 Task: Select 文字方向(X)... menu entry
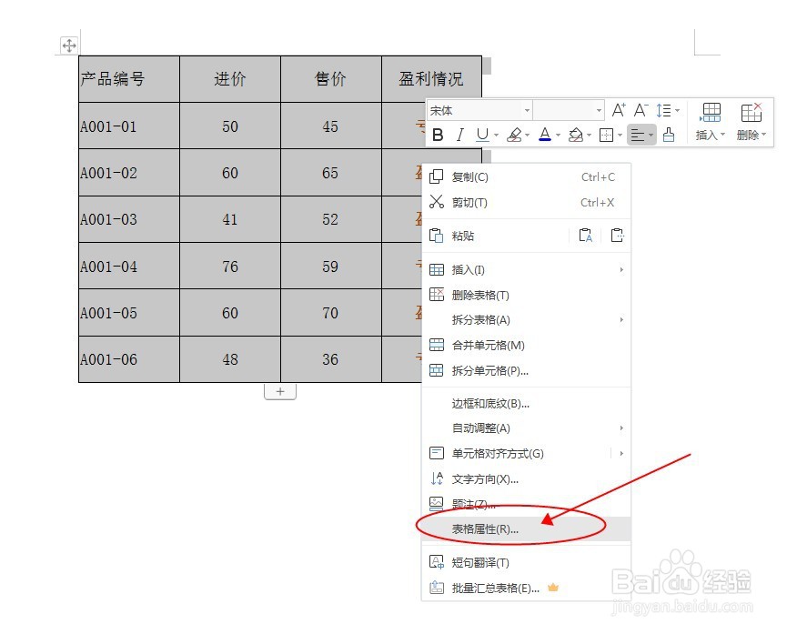pos(526,478)
